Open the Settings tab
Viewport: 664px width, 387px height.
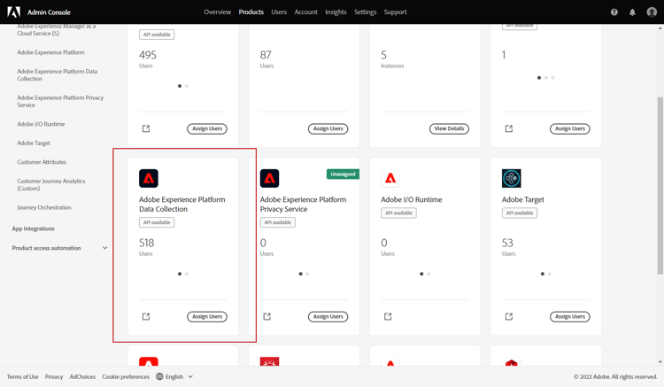click(x=365, y=12)
